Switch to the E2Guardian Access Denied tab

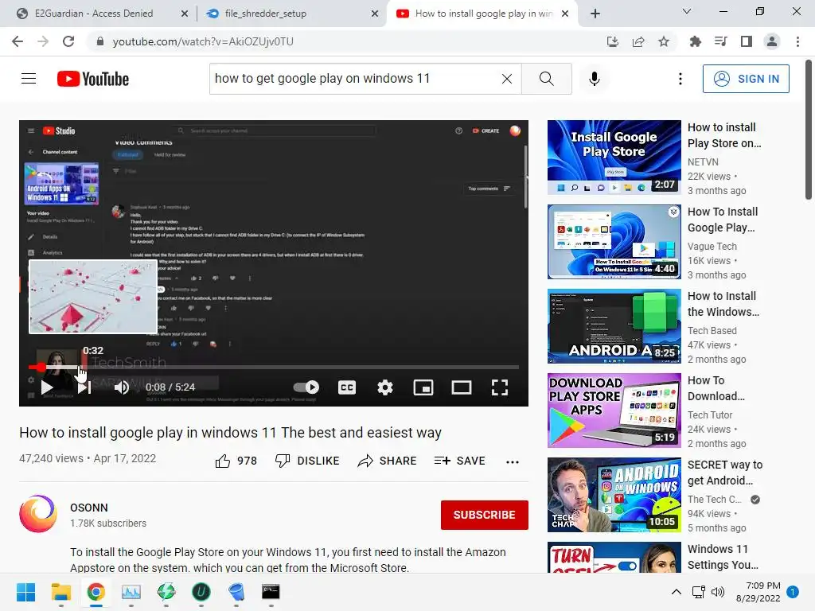point(94,14)
